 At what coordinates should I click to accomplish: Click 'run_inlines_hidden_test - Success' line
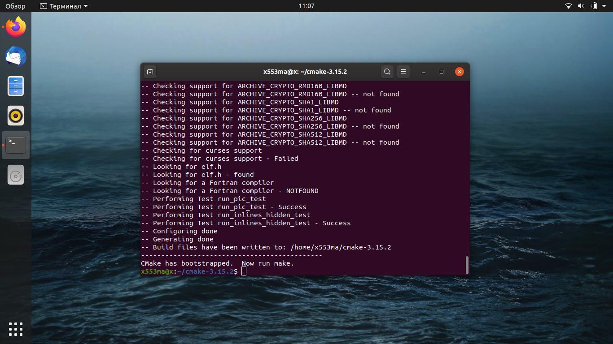click(x=246, y=223)
